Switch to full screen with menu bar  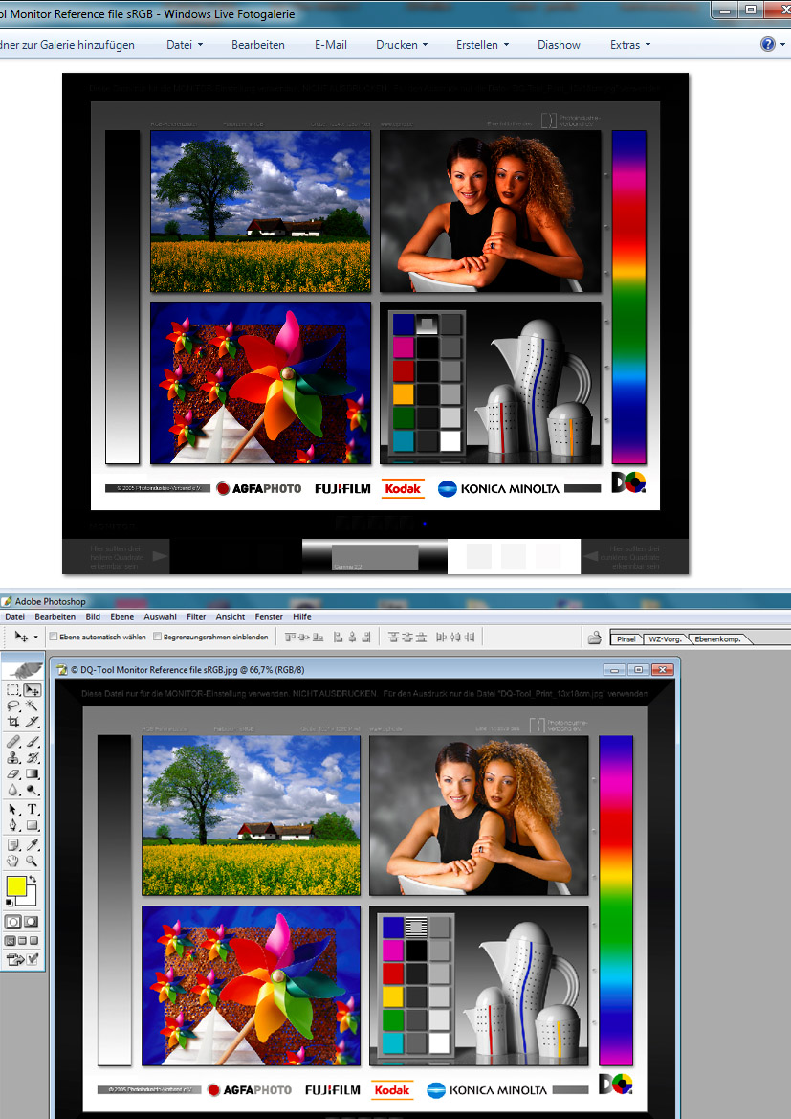tap(22, 941)
